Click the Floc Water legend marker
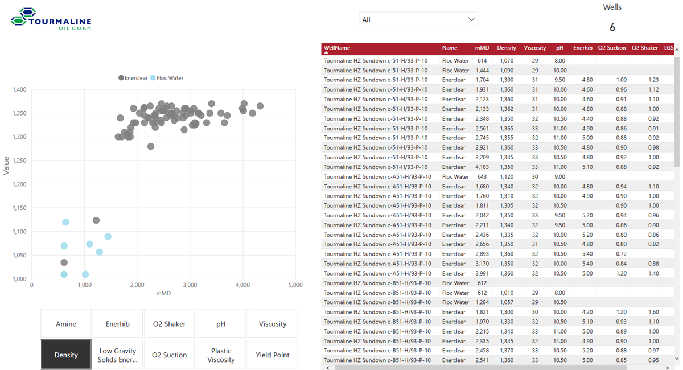Viewport: 683px width, 370px height. tap(153, 78)
